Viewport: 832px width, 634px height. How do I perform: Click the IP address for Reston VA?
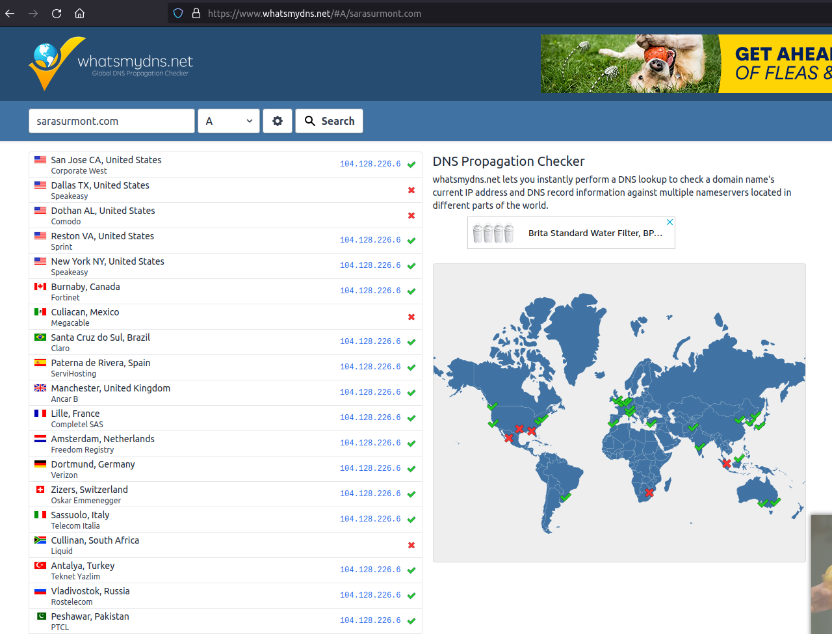[x=370, y=240]
